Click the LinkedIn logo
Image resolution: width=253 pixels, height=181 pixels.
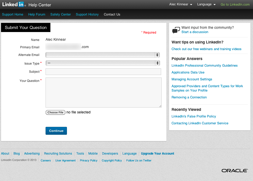[x=14, y=5]
